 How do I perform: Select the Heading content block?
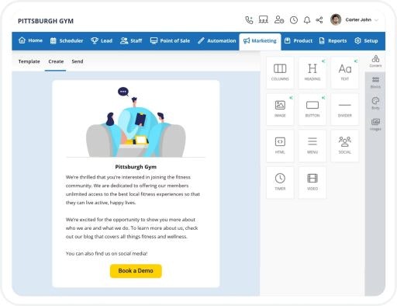312,73
